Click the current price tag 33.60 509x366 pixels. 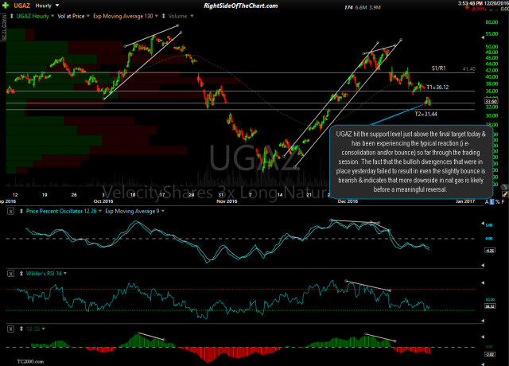(x=492, y=101)
